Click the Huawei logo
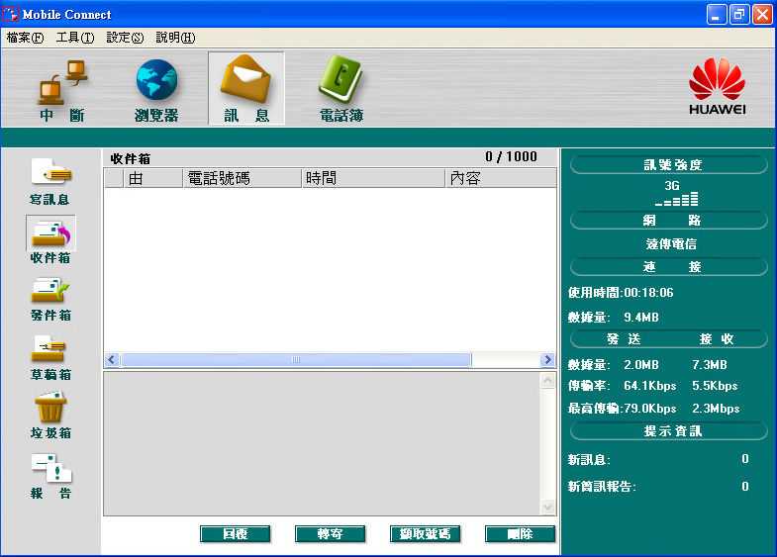The width and height of the screenshot is (777, 557). point(717,87)
